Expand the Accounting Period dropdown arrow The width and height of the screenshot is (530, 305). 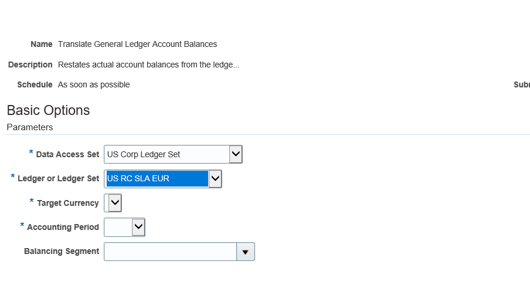[138, 227]
